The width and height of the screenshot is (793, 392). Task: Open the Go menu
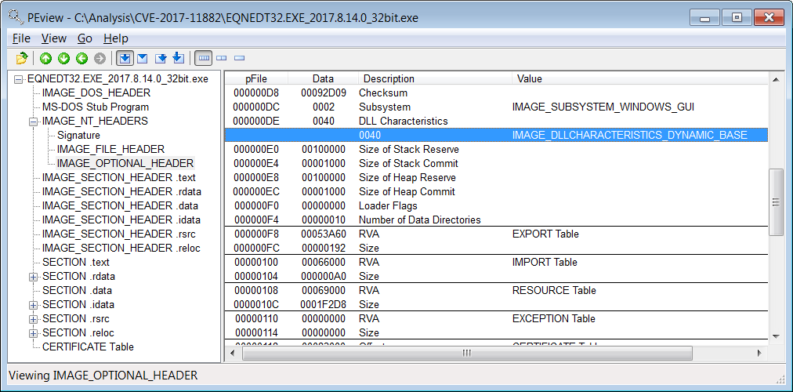tap(85, 38)
